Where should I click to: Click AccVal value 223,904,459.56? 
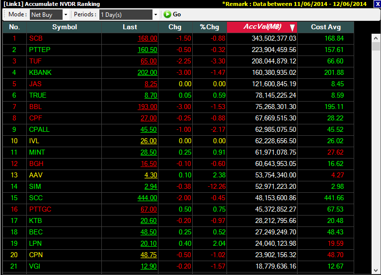tap(274, 50)
